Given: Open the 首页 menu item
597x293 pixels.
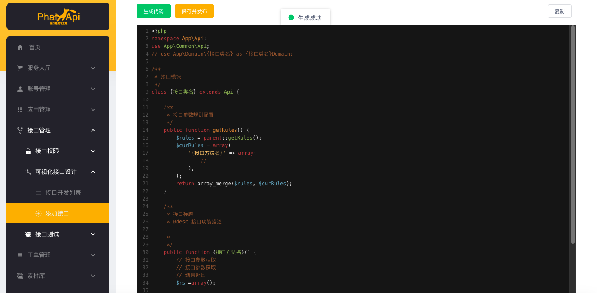Looking at the screenshot, I should tap(57, 47).
